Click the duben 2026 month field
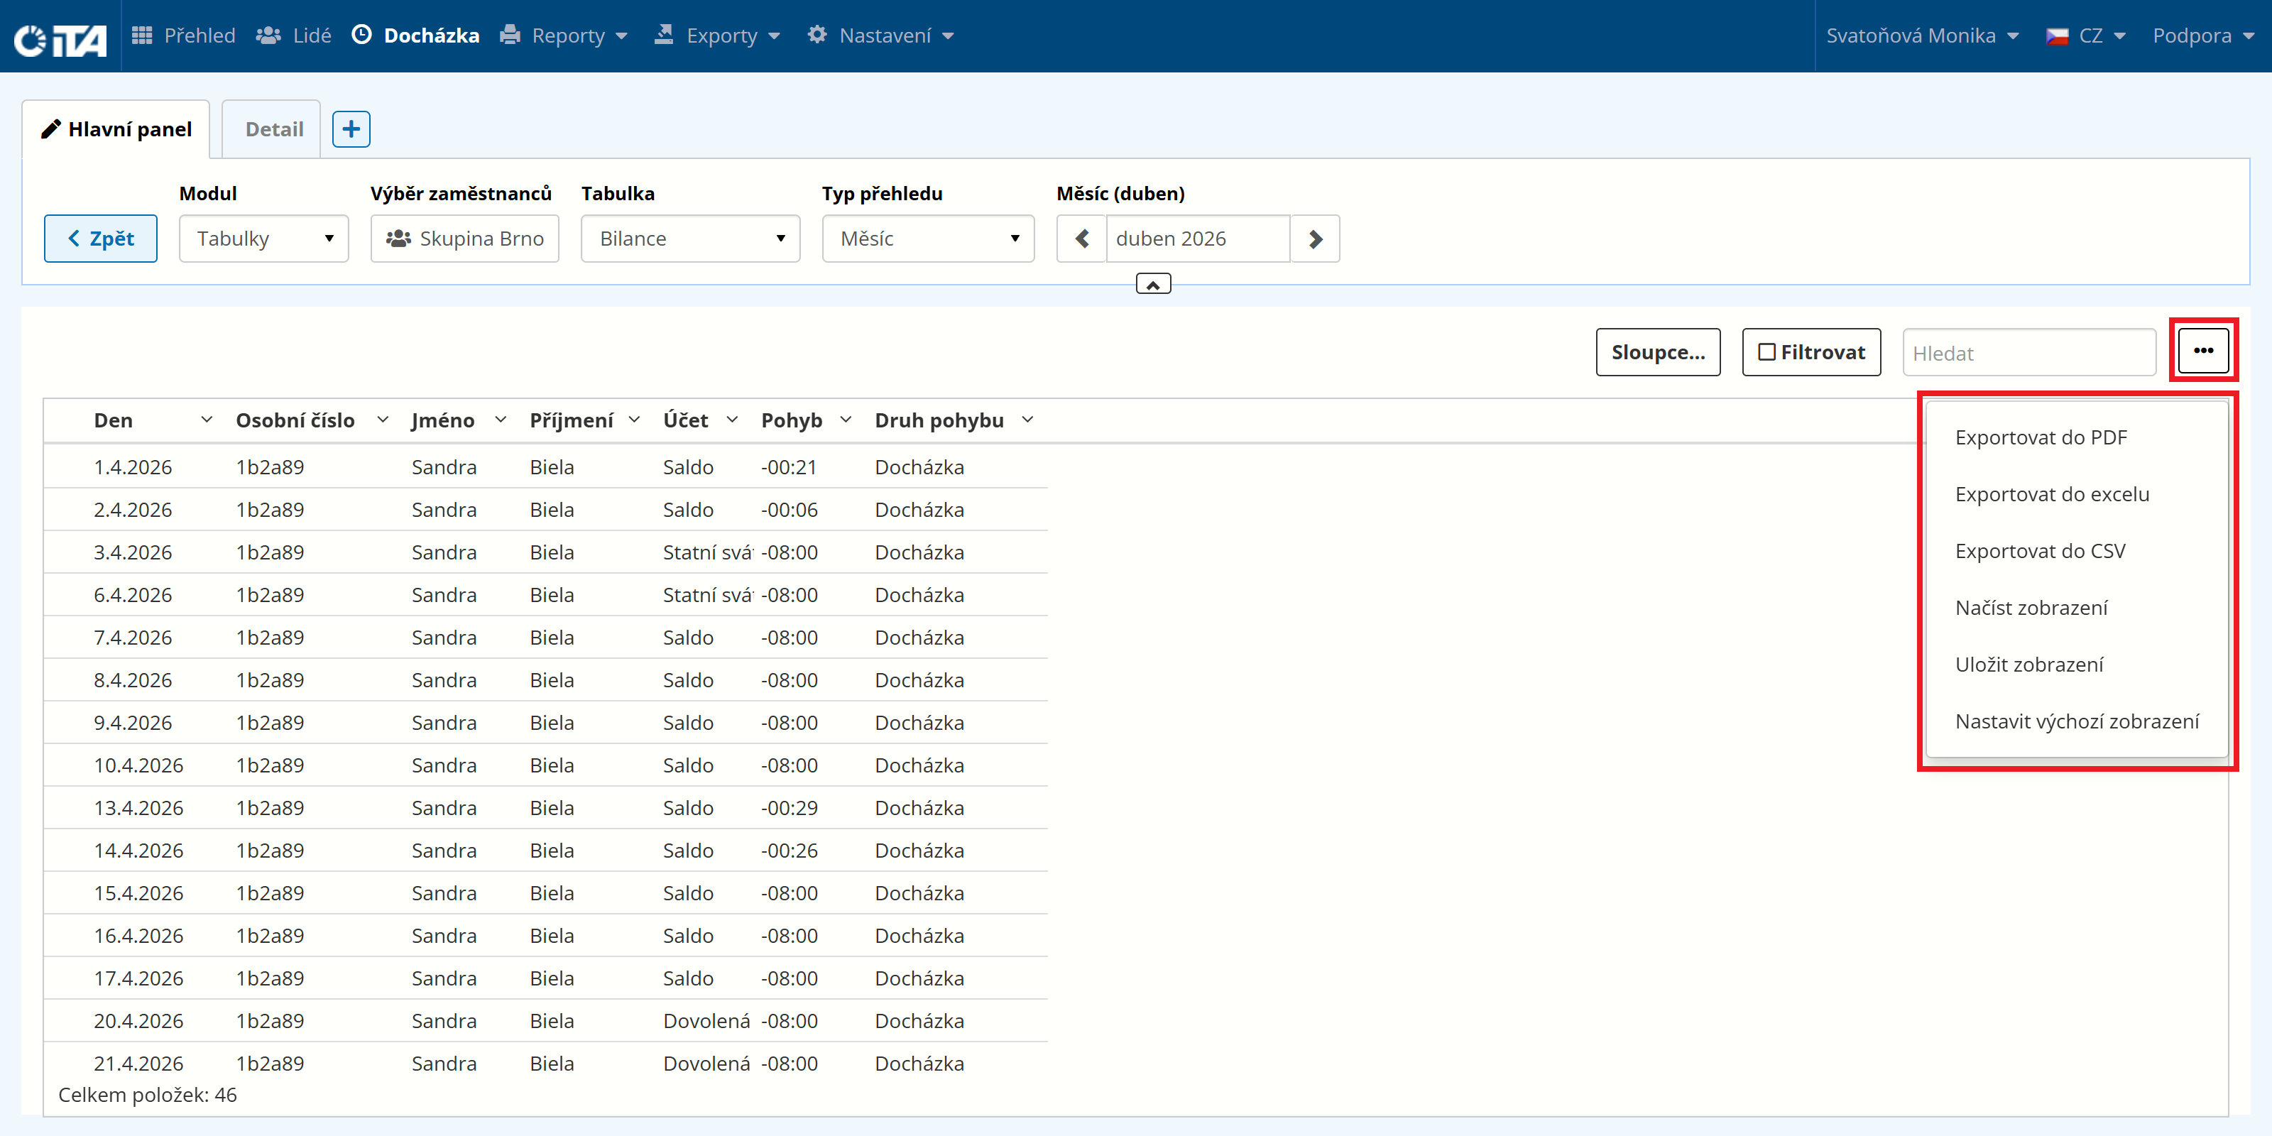The height and width of the screenshot is (1136, 2272). point(1198,239)
